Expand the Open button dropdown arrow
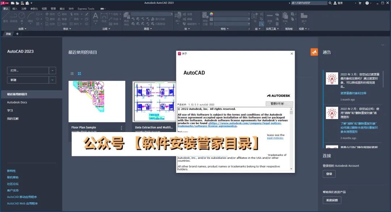 pos(52,71)
